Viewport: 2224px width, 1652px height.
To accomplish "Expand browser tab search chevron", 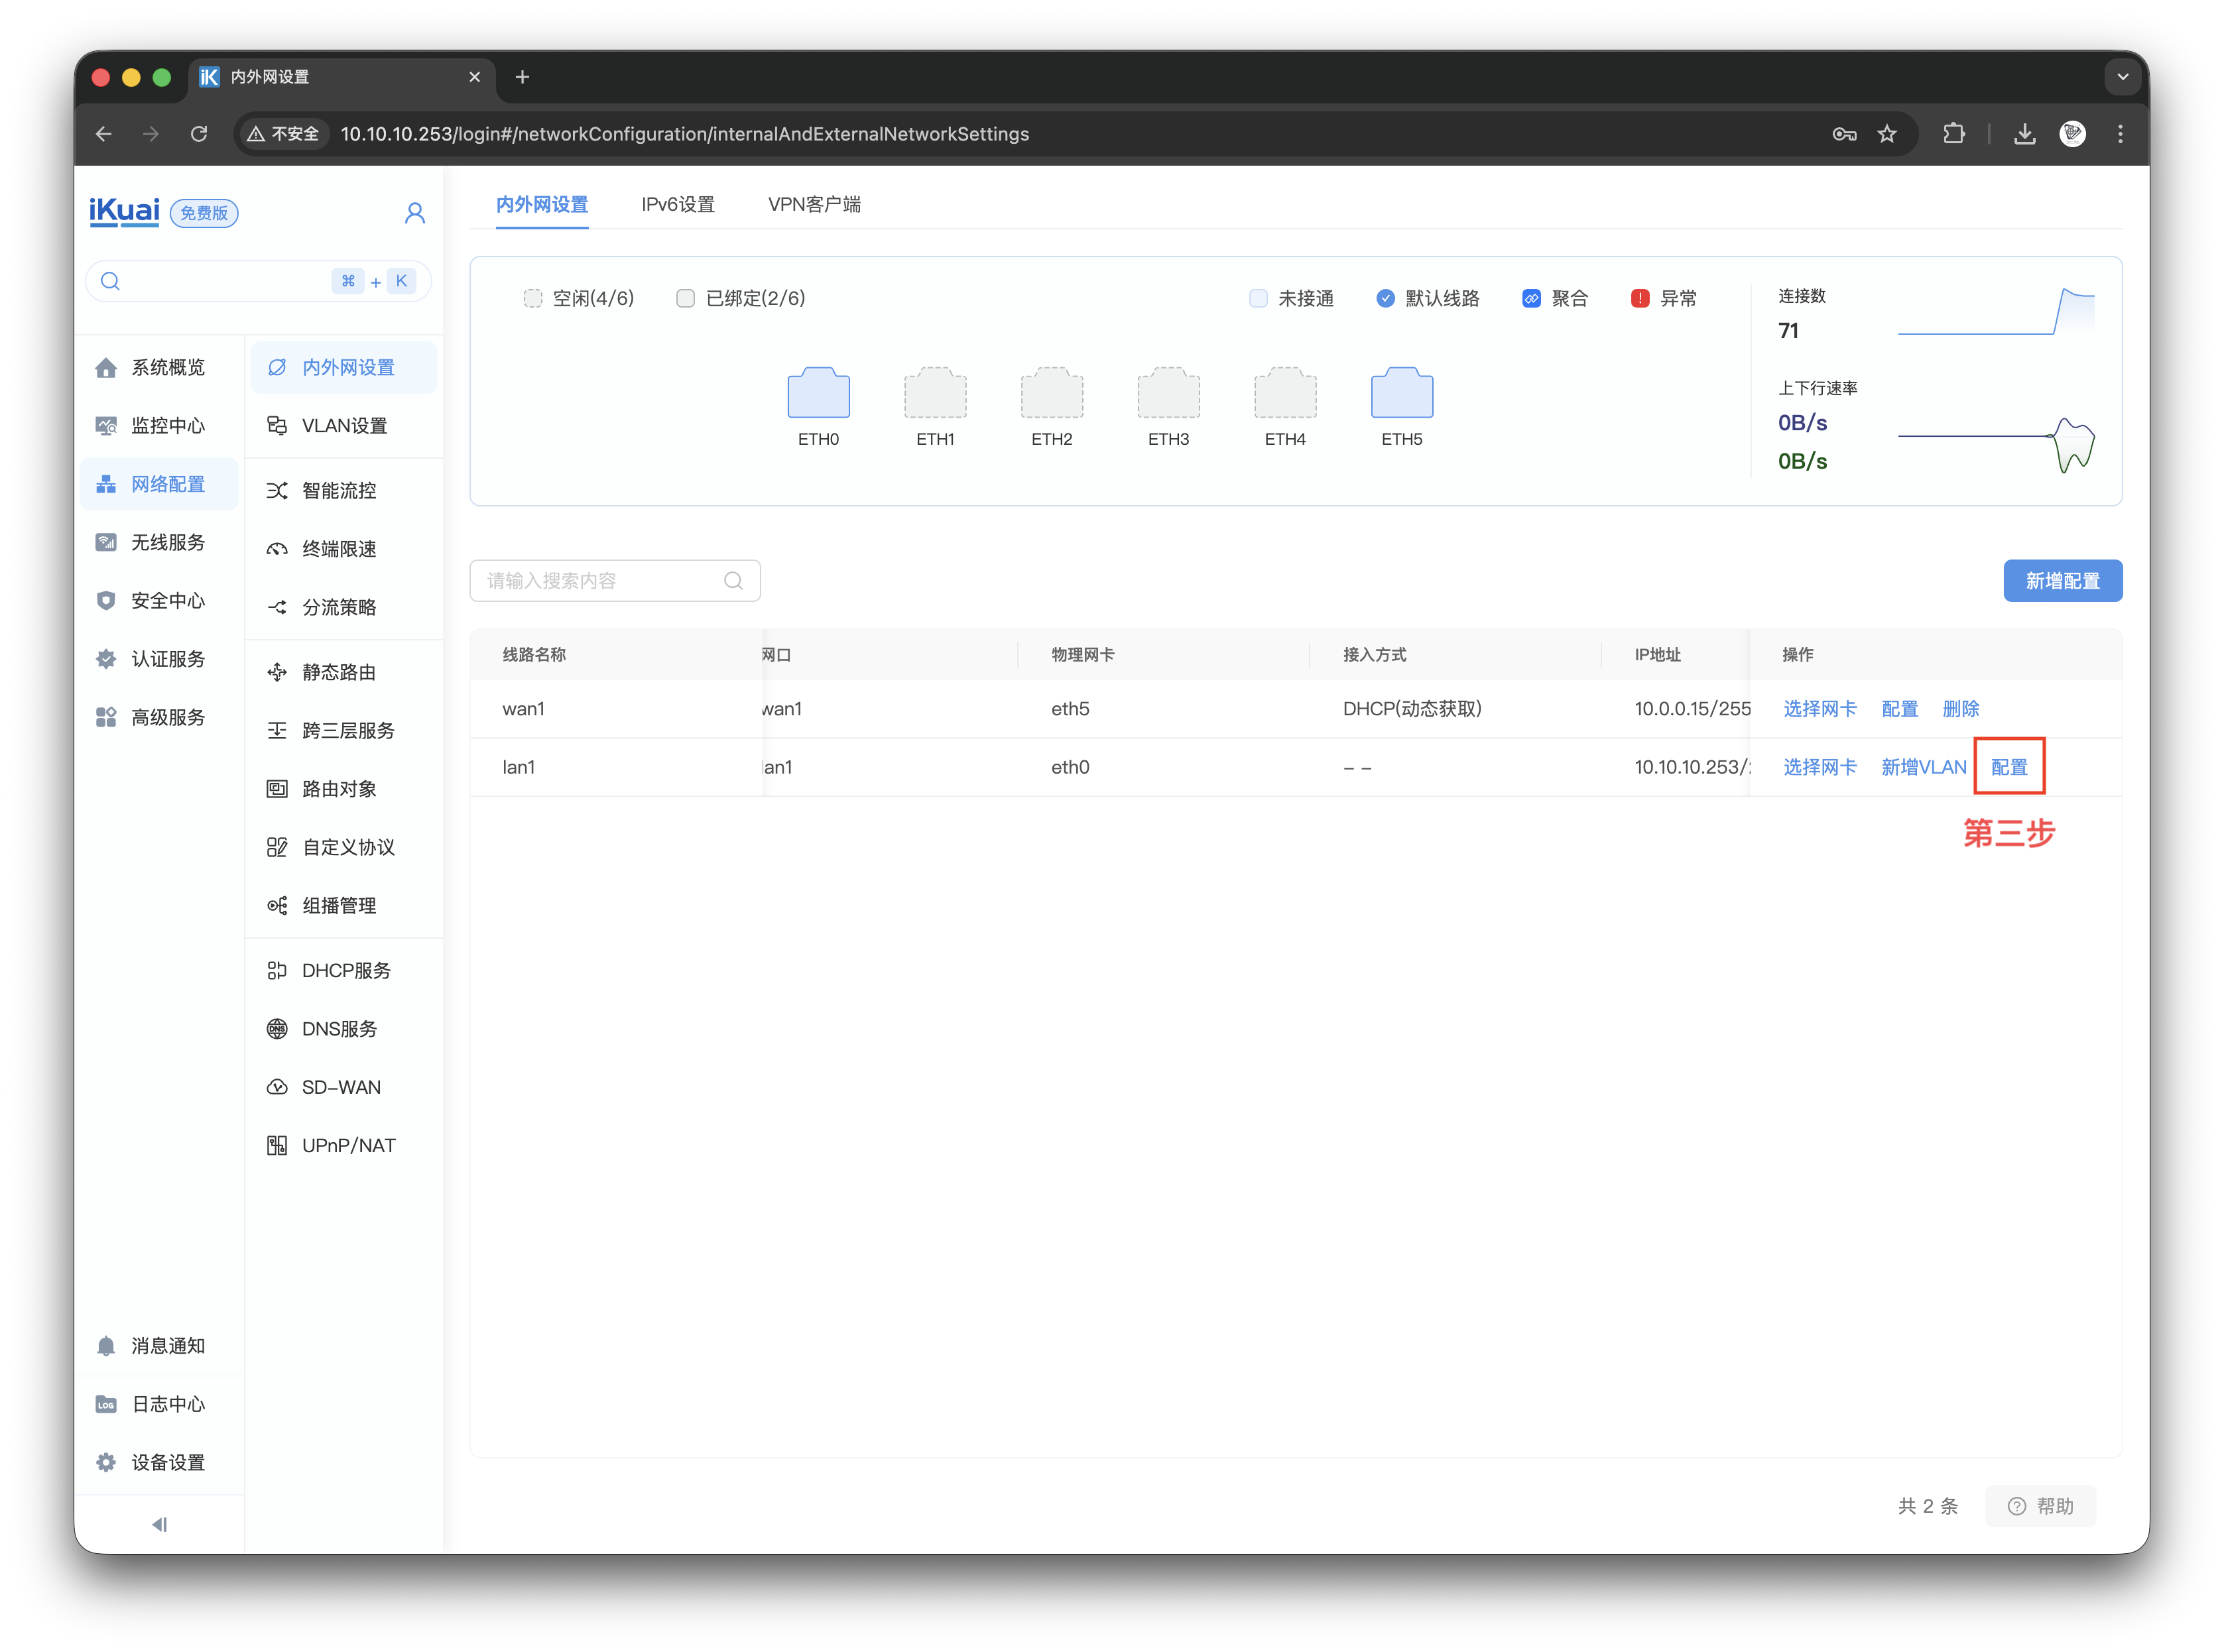I will point(2122,77).
